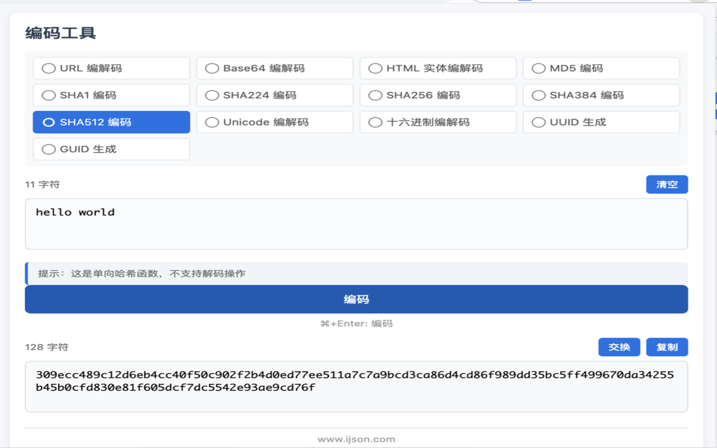Select SHA224 编码 radio button
This screenshot has width=717, height=448.
[274, 95]
